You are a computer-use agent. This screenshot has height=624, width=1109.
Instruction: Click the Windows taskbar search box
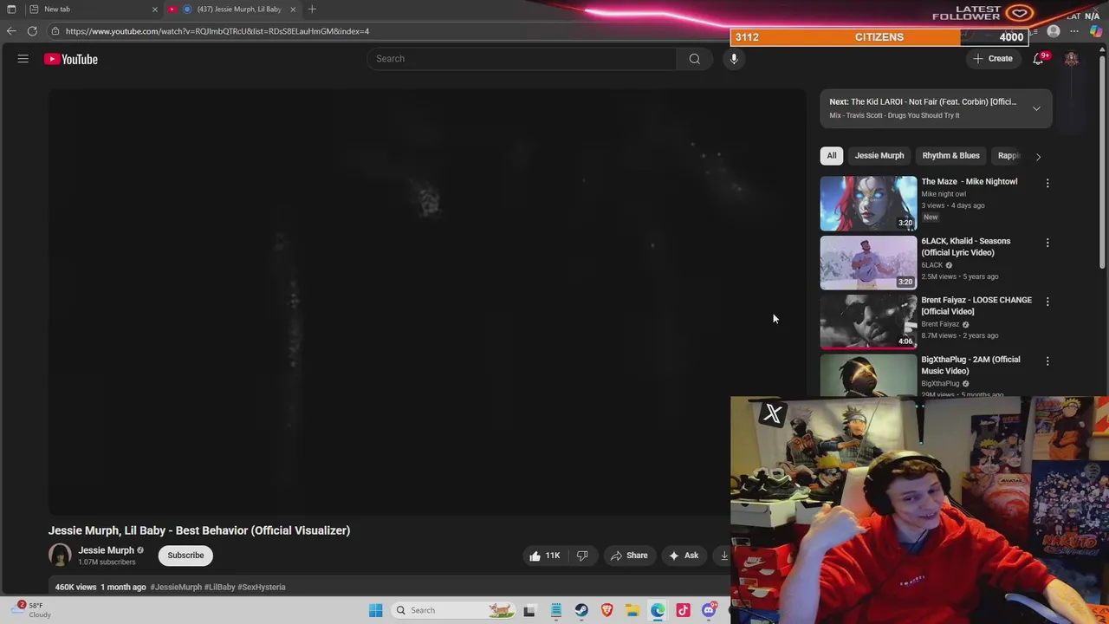(452, 610)
